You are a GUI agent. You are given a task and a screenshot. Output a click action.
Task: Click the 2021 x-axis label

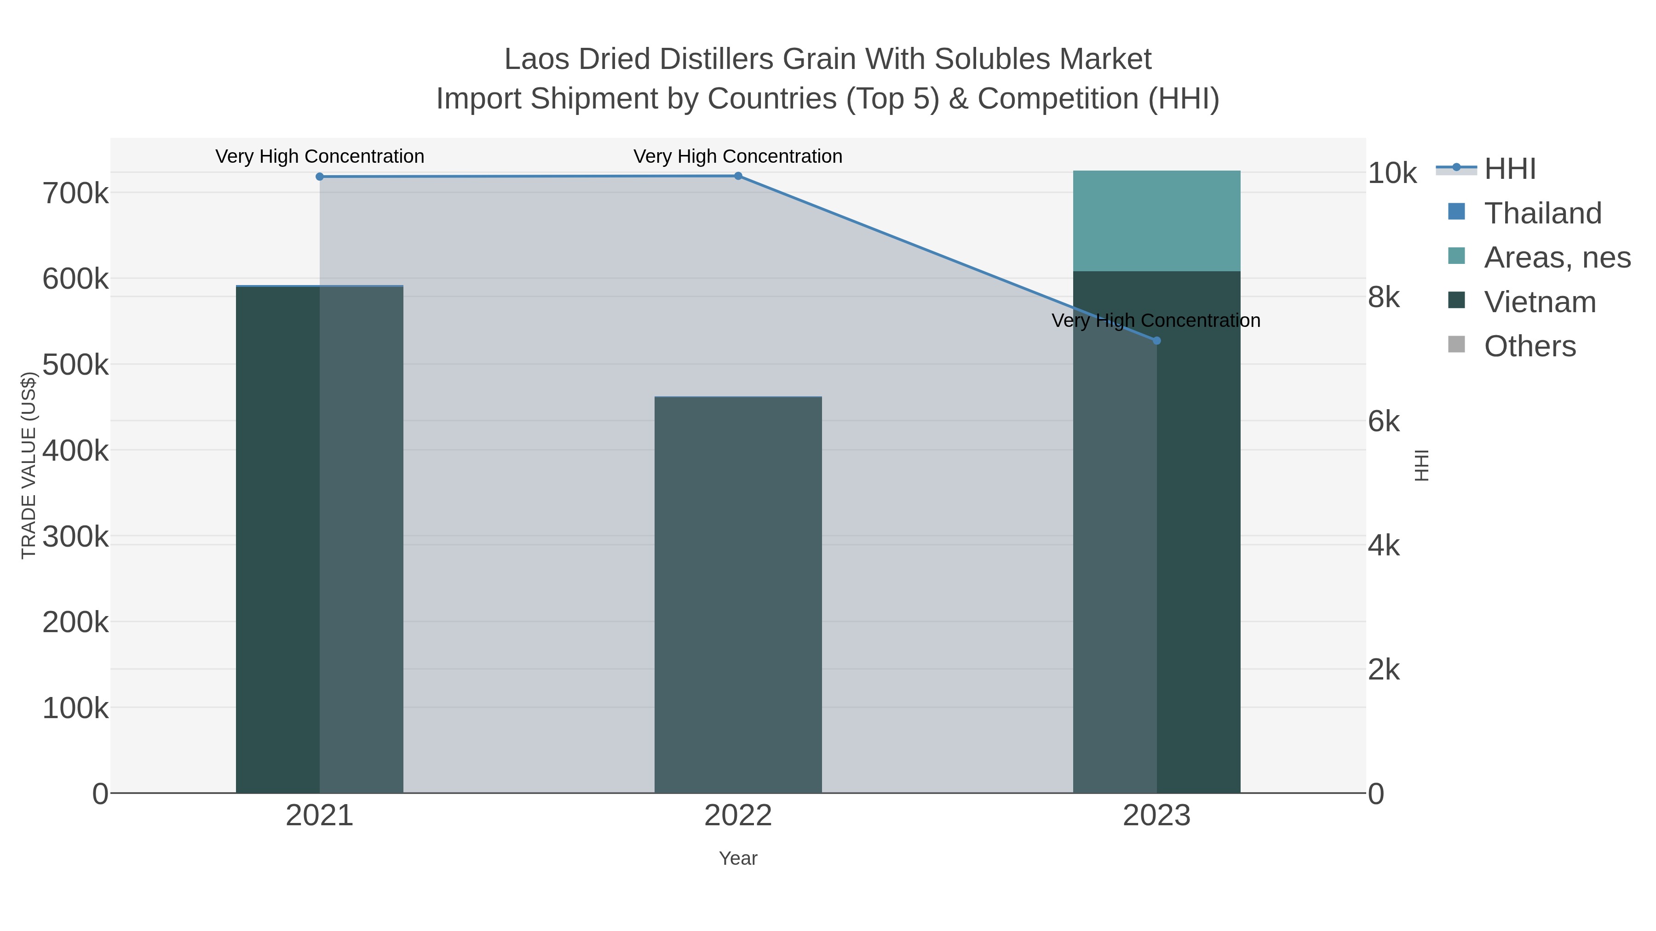pos(320,816)
